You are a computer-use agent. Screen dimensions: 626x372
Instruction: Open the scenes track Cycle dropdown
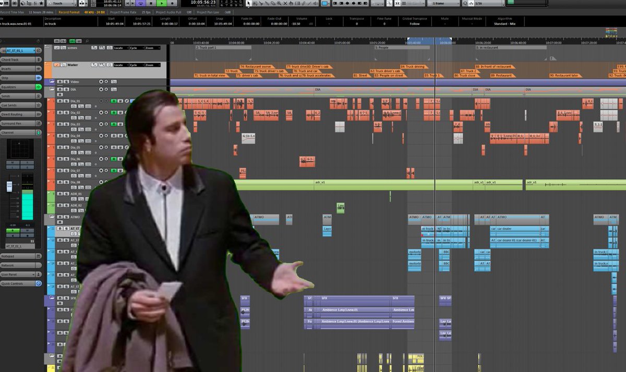point(137,48)
